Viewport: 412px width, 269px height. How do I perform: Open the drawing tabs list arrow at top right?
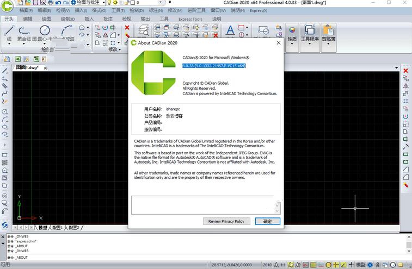tap(396, 68)
